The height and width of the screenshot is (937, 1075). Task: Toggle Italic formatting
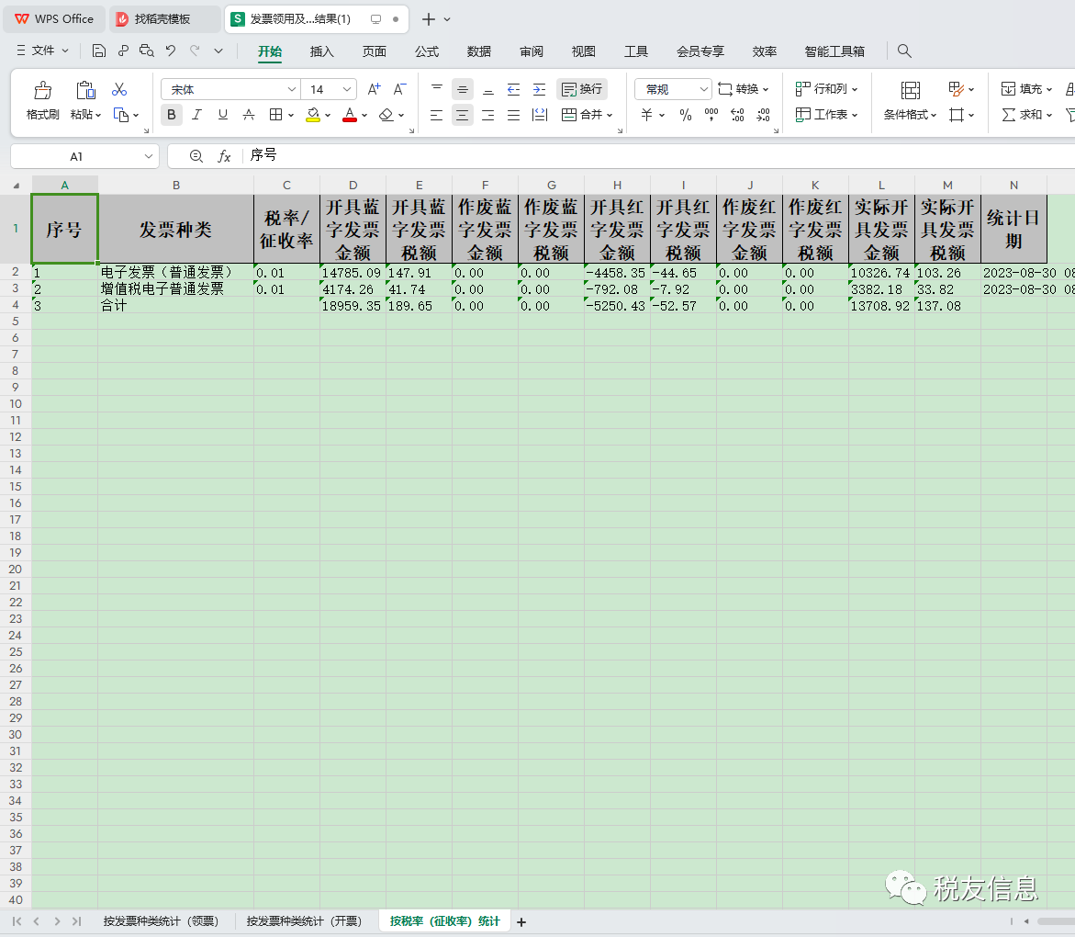pos(196,115)
